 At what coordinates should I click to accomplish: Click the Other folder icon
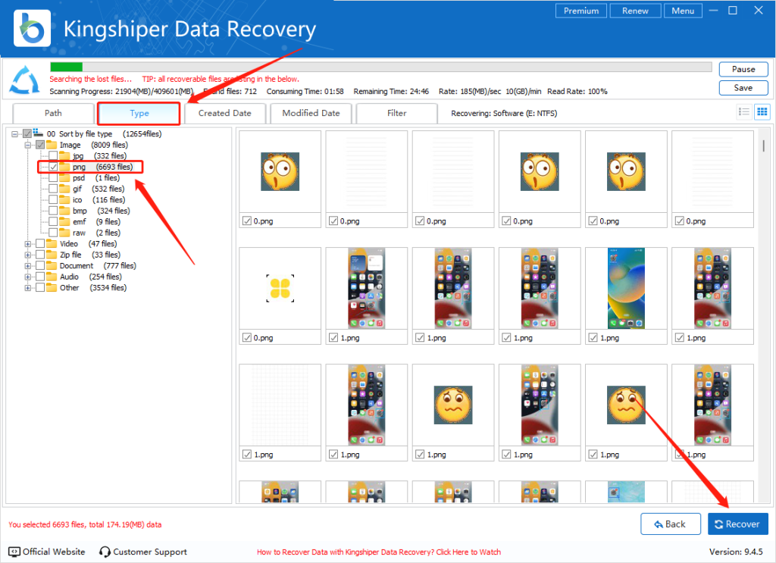(x=52, y=287)
